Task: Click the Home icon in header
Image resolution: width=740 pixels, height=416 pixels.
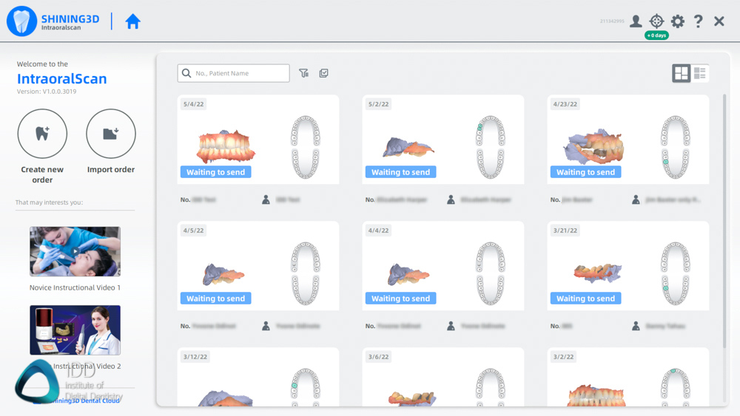Action: coord(133,21)
